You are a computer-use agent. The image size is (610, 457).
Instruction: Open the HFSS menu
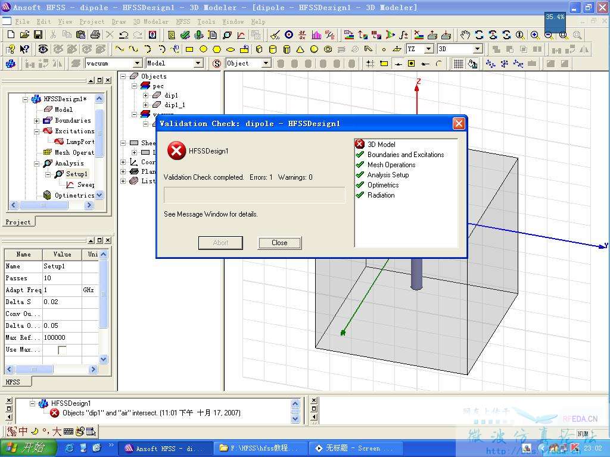183,22
